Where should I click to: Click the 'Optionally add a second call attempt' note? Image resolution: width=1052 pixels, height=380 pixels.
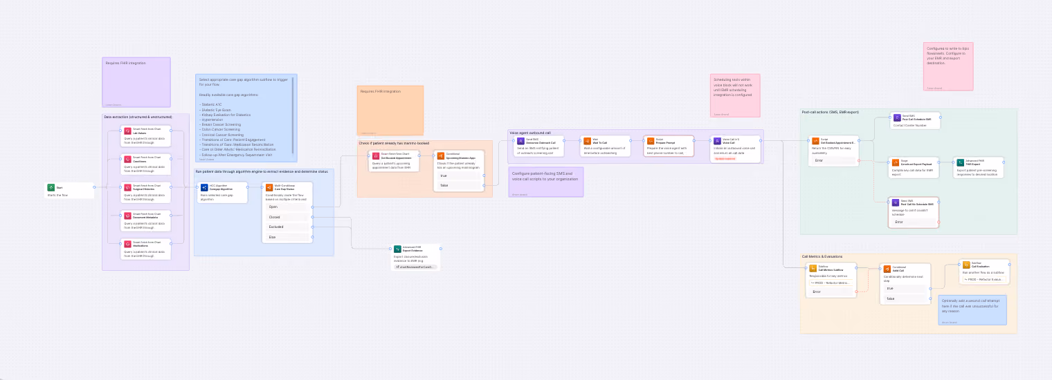pyautogui.click(x=972, y=310)
